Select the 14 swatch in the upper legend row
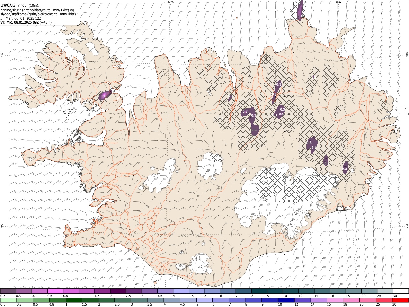The width and height of the screenshot is (409, 307). [322, 291]
